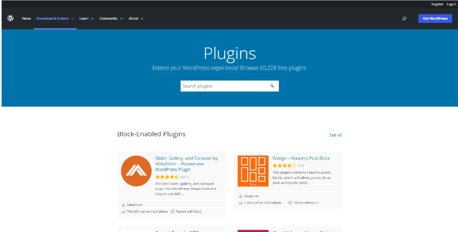Click the (657) ratings count
458x232 pixels.
coord(184,177)
